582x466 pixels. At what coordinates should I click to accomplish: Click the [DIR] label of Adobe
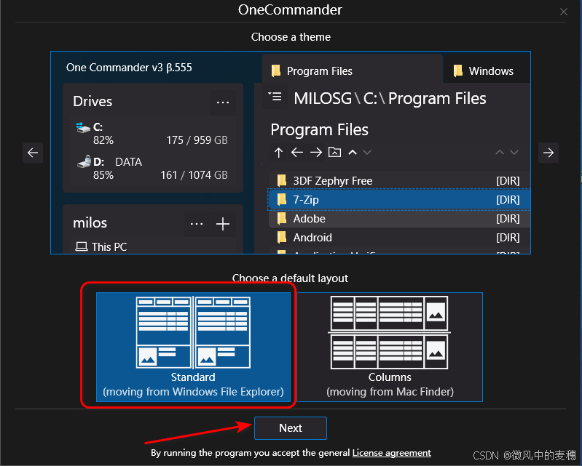pos(508,219)
